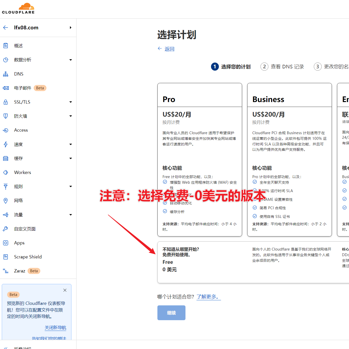Screen dimensions: 349x349
Task: Click the 关闭新导航 link
Action: [55, 328]
